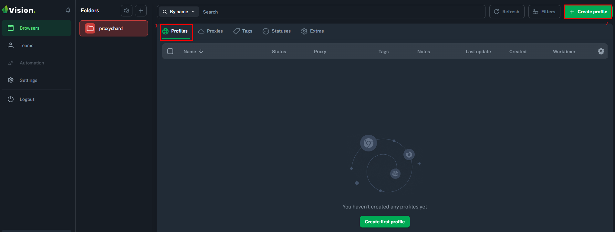Click the Vision logo
615x232 pixels.
tap(19, 10)
